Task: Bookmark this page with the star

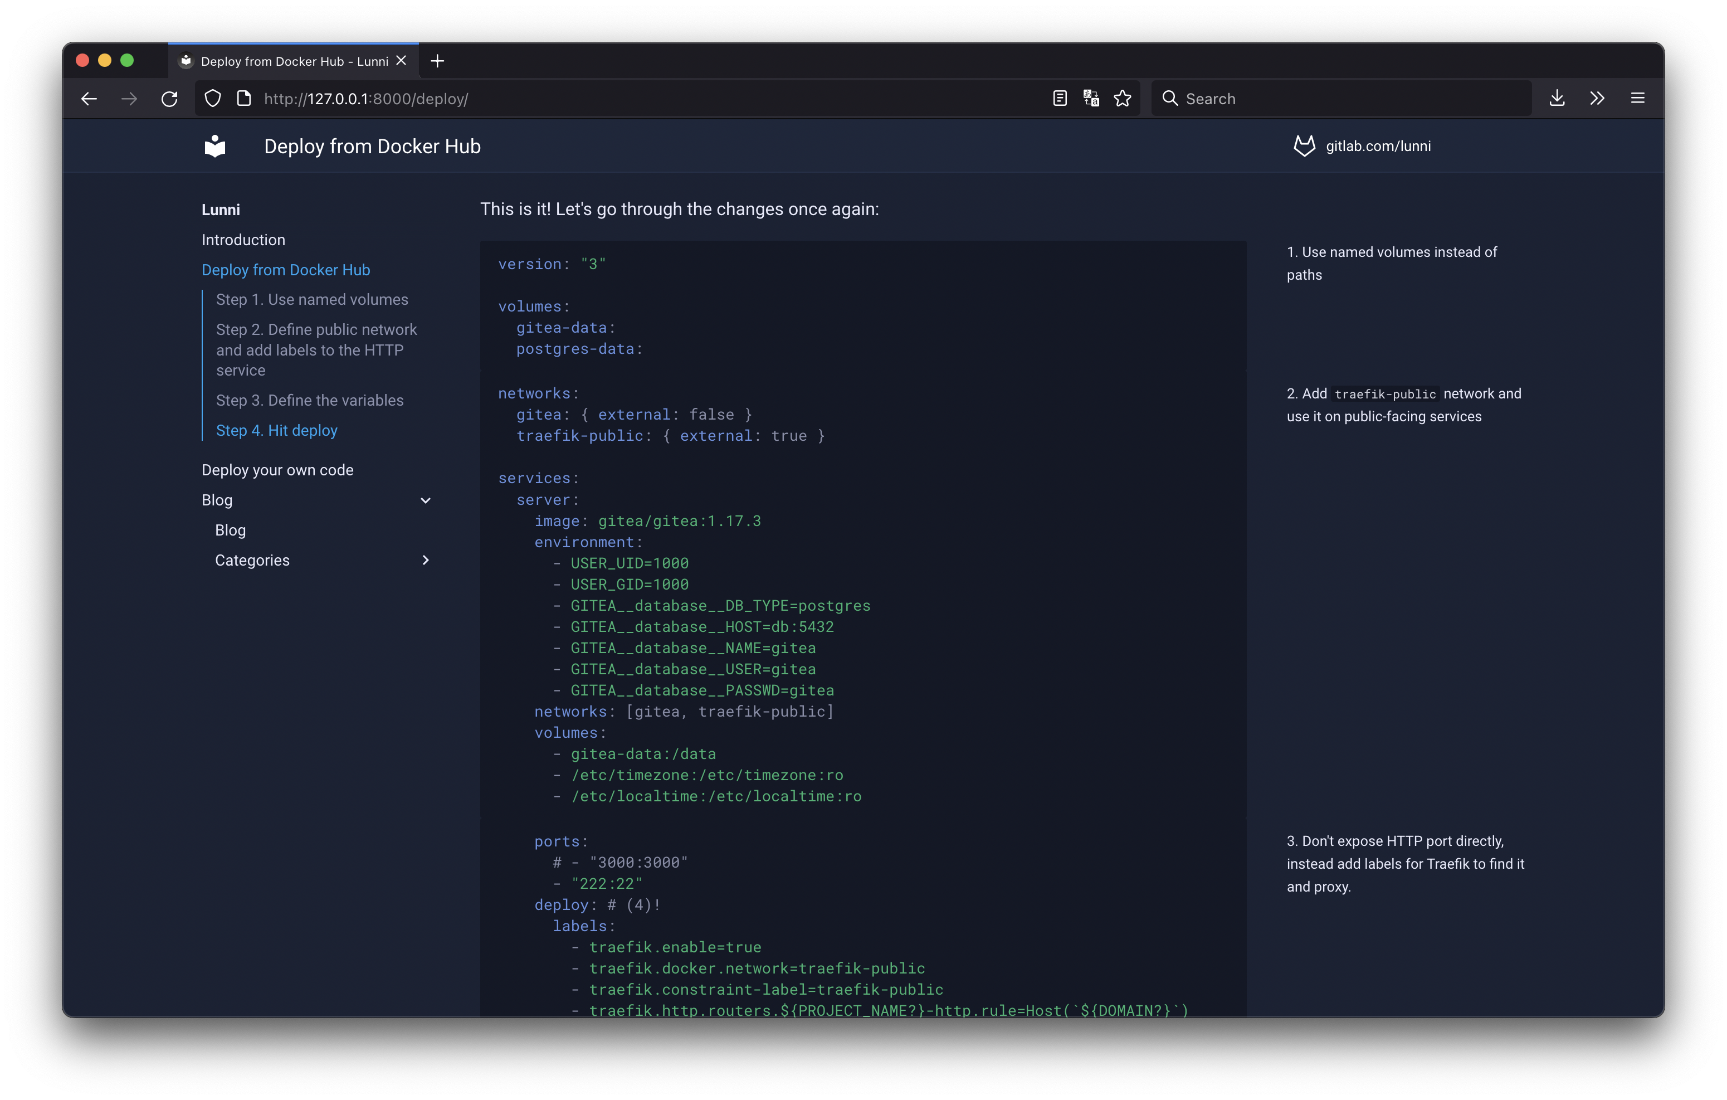Action: click(x=1123, y=98)
